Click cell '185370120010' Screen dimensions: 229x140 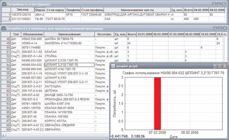click(x=23, y=15)
